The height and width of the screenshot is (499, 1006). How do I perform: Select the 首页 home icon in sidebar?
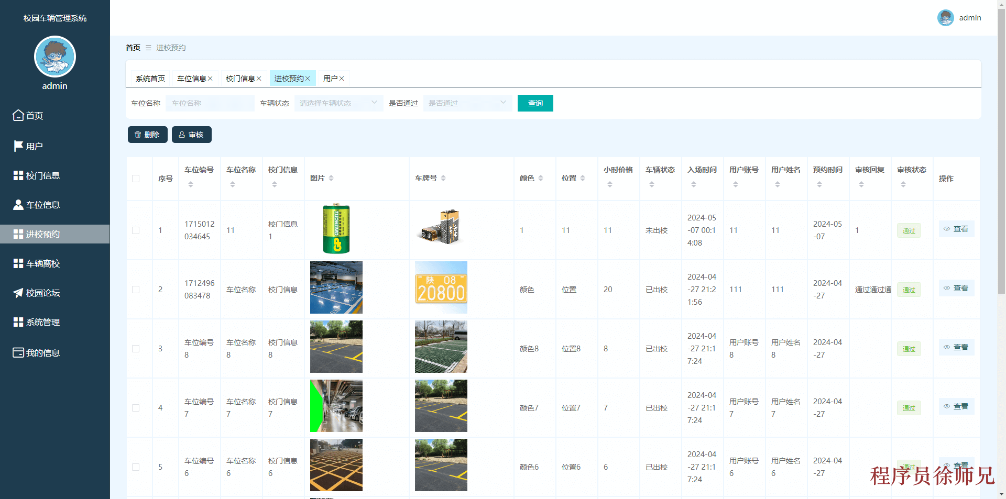[x=17, y=115]
